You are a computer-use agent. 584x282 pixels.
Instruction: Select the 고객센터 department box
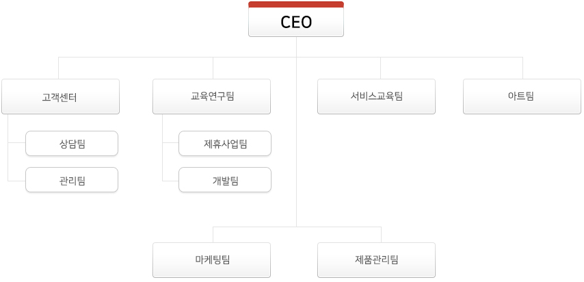tap(60, 97)
